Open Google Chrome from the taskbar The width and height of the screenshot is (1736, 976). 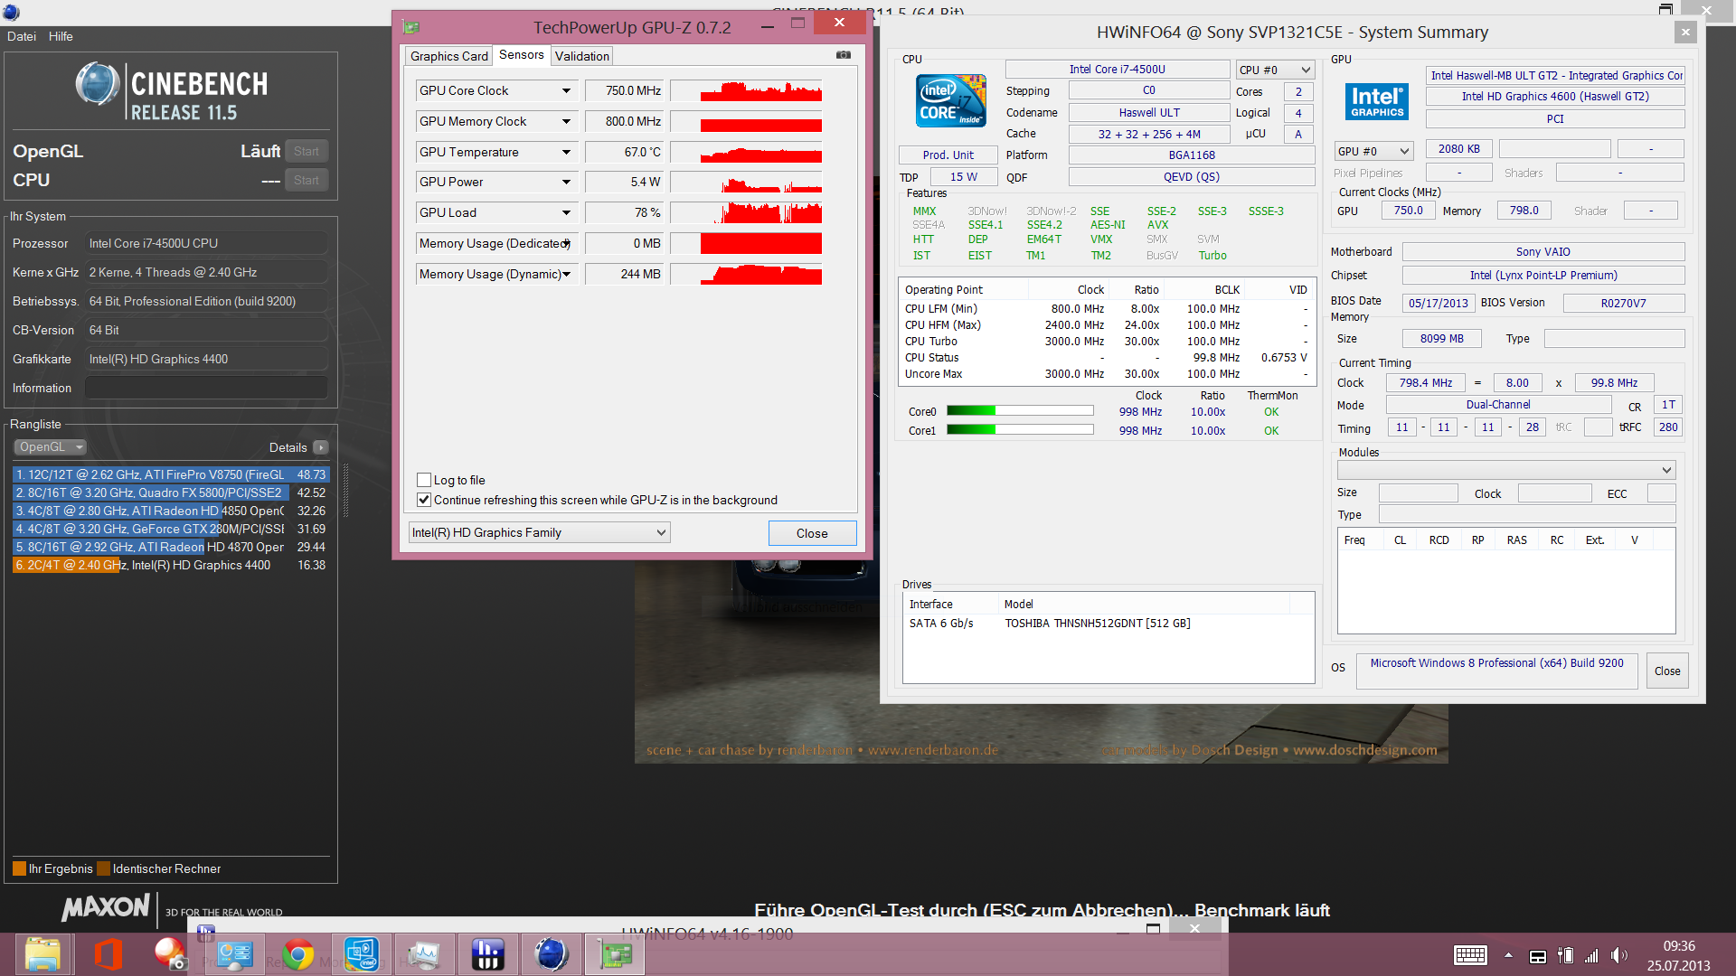297,954
